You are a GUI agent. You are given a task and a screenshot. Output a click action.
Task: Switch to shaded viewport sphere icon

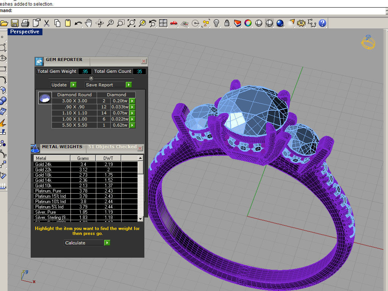258,23
